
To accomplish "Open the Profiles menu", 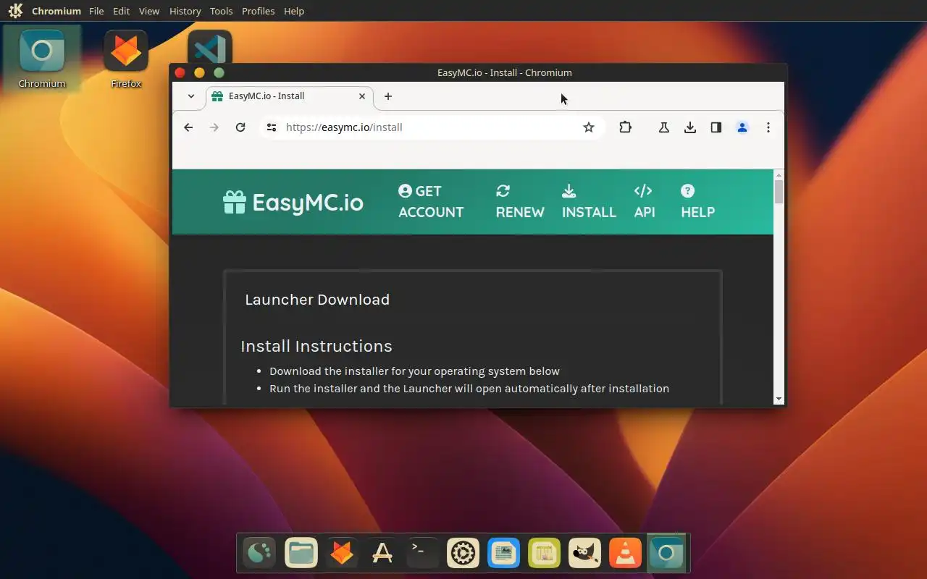I will click(x=258, y=11).
